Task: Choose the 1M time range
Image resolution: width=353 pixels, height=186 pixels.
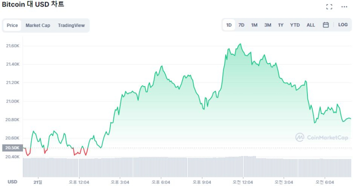Action: [x=254, y=25]
